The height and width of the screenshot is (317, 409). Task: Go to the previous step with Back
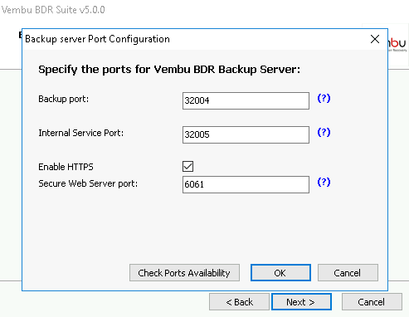click(239, 302)
